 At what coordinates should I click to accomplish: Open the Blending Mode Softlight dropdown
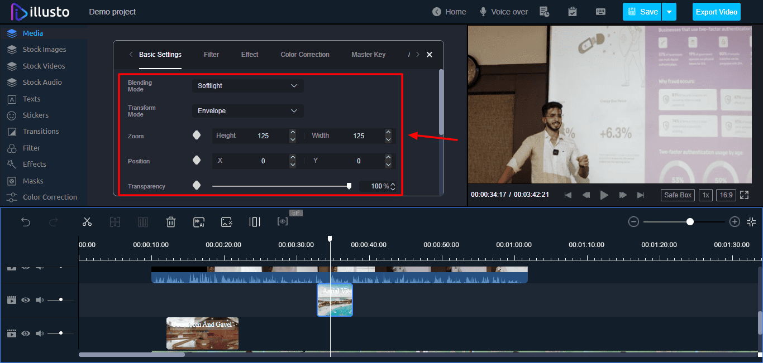[247, 86]
